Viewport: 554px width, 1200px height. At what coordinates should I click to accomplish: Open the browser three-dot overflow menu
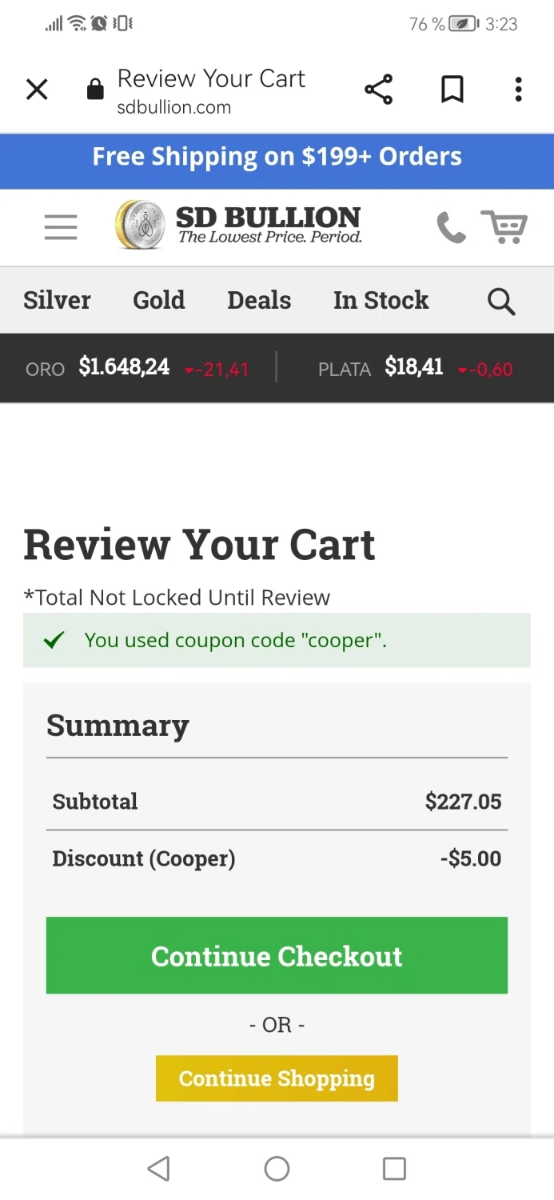[518, 90]
